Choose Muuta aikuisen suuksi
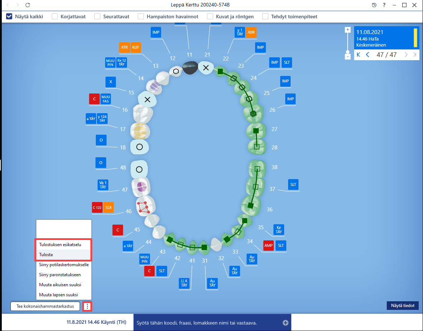The image size is (423, 331). [x=64, y=285]
